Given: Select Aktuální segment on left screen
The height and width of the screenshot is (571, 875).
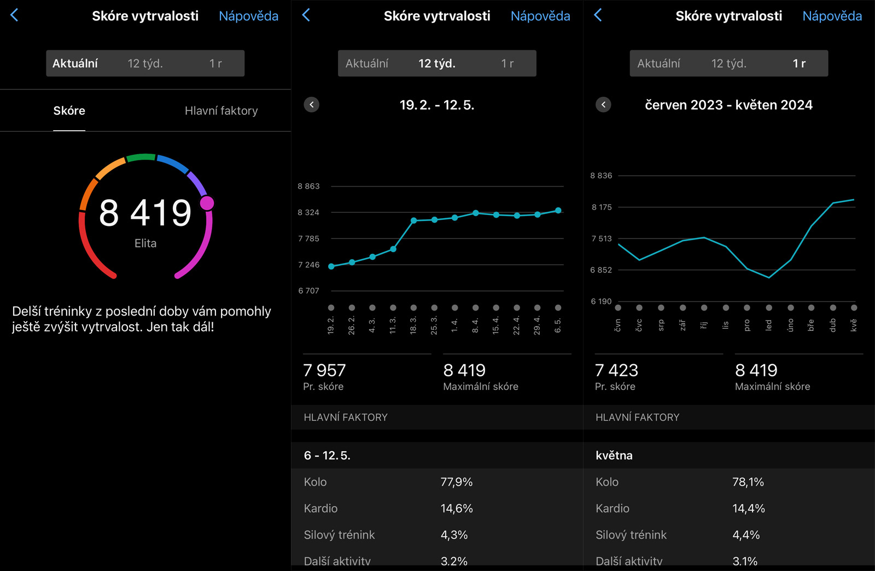Looking at the screenshot, I should 75,63.
